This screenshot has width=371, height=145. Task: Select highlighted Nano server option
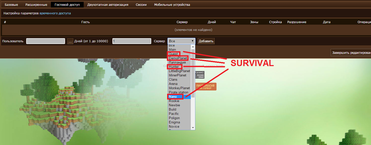tap(179, 96)
